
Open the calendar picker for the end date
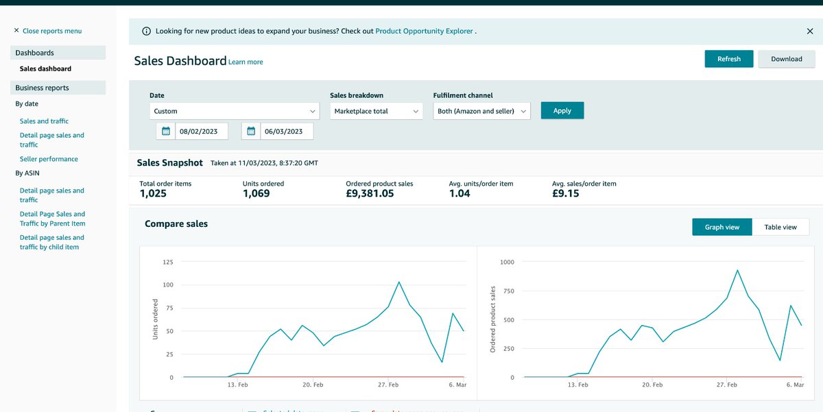point(251,131)
